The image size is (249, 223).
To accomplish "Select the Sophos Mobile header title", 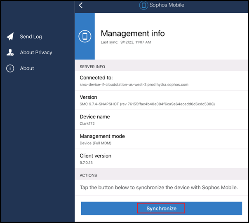I will click(167, 5).
